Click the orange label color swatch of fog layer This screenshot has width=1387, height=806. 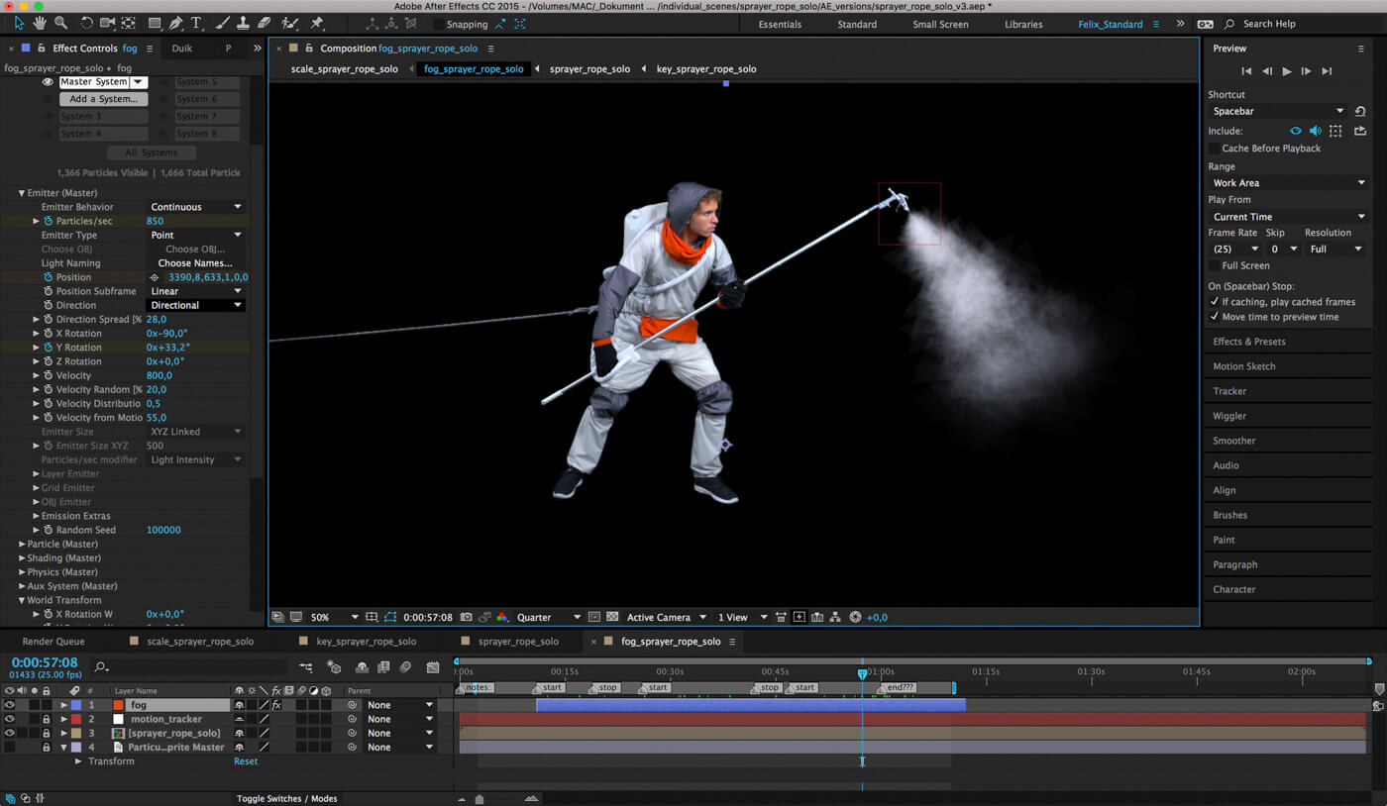click(118, 705)
